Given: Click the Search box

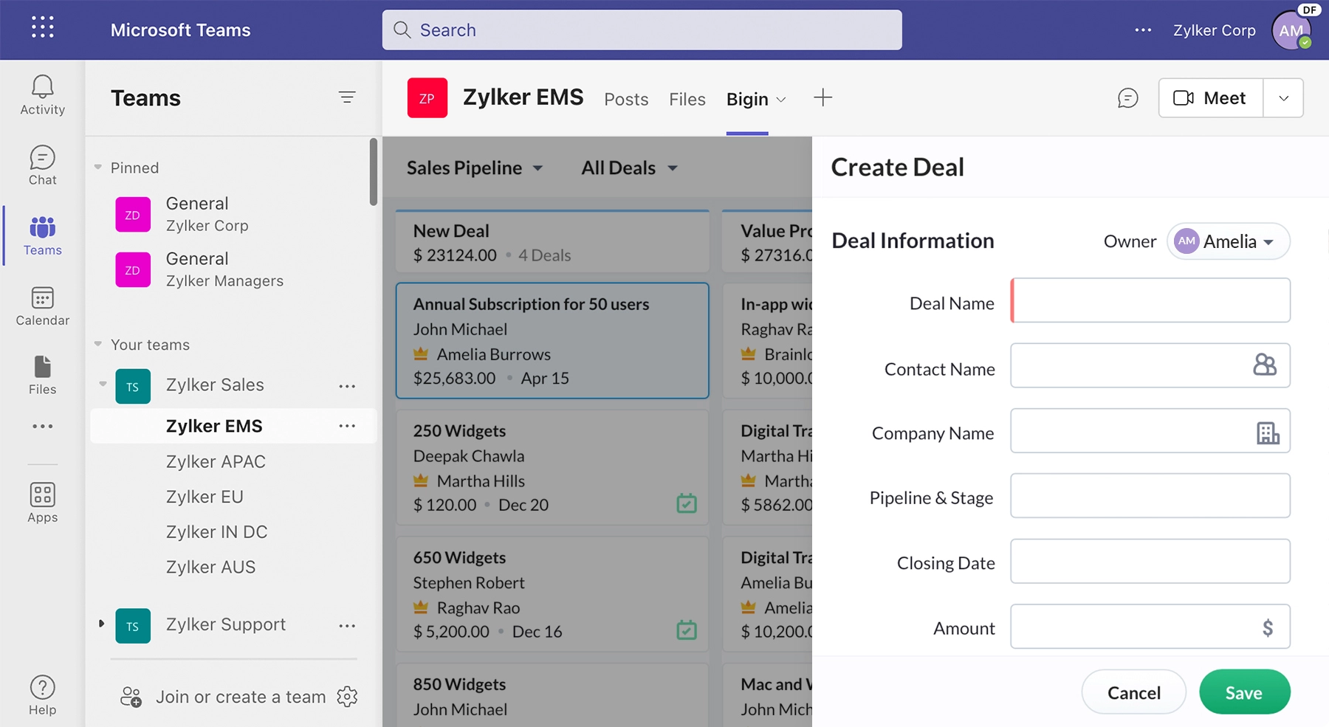Looking at the screenshot, I should [642, 30].
